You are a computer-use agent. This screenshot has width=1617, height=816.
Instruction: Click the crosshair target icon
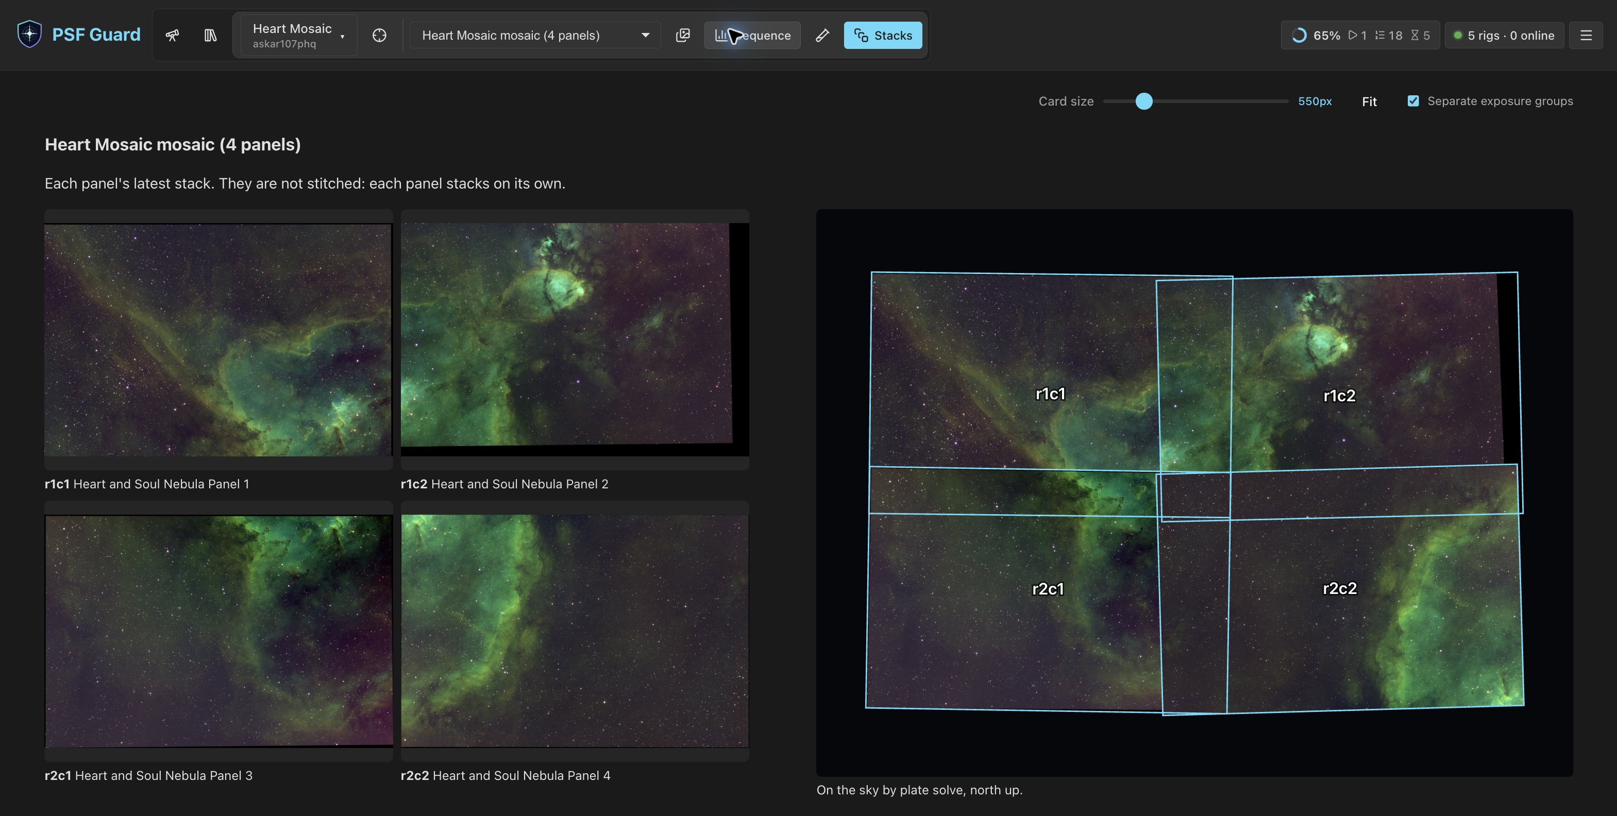pyautogui.click(x=379, y=35)
